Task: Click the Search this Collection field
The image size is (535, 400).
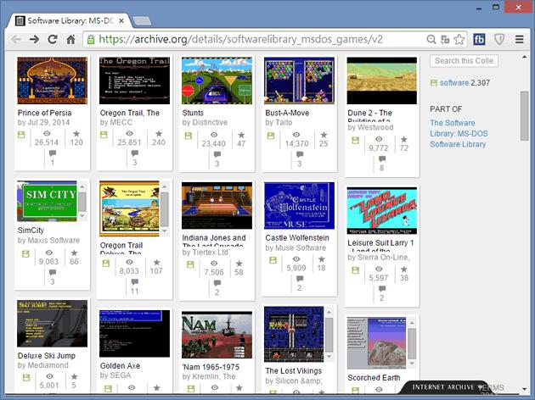Action: click(x=465, y=61)
